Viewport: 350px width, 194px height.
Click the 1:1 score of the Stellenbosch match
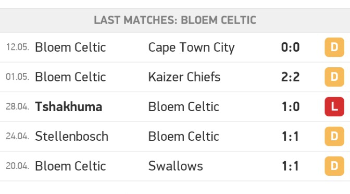click(x=290, y=136)
